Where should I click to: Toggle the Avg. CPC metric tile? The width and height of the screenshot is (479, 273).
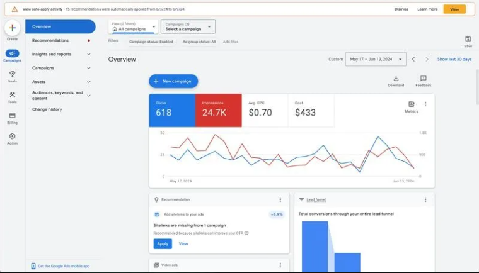click(x=265, y=110)
